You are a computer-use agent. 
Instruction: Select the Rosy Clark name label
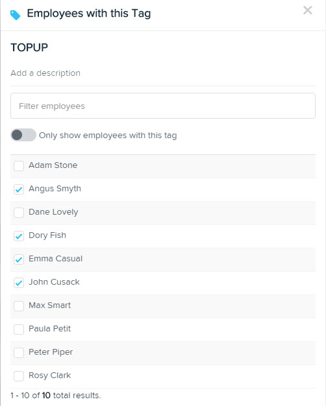click(50, 376)
